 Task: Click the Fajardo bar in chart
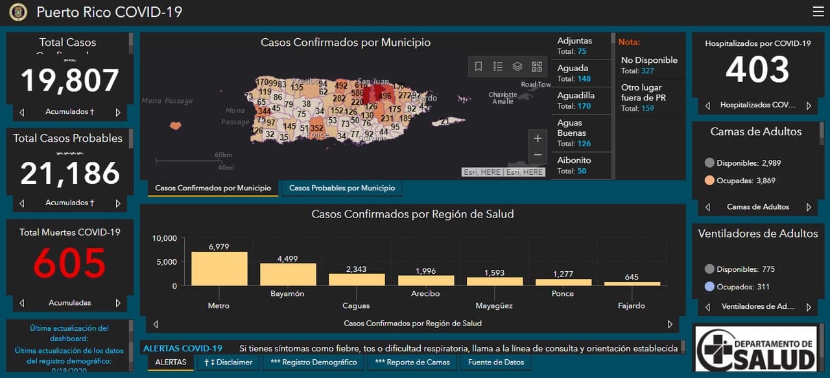pos(632,283)
